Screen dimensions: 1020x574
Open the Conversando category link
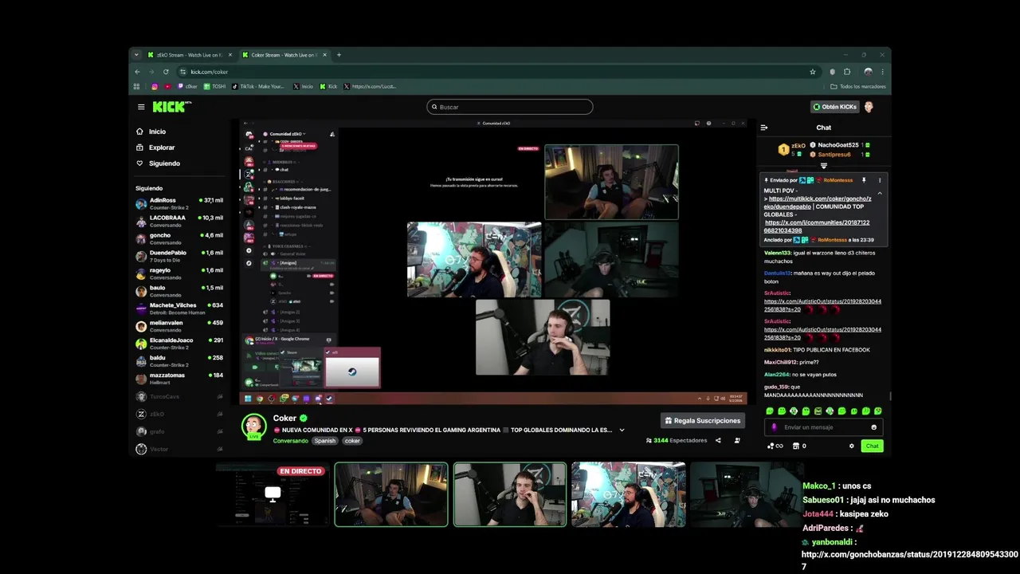pyautogui.click(x=291, y=441)
